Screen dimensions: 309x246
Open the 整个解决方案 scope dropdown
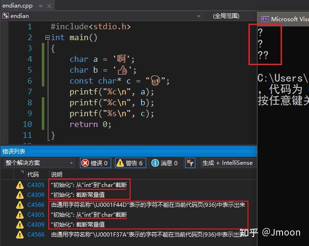[39, 163]
